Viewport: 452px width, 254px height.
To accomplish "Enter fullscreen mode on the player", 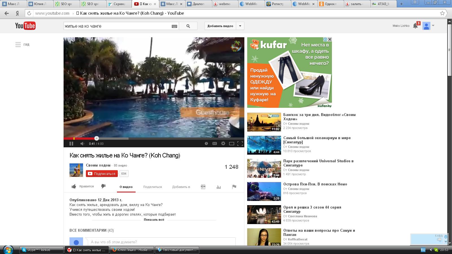I will [x=240, y=144].
